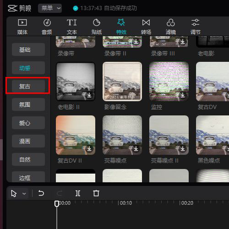Open the 音频 audio panel
This screenshot has width=229, height=229.
click(x=47, y=27)
